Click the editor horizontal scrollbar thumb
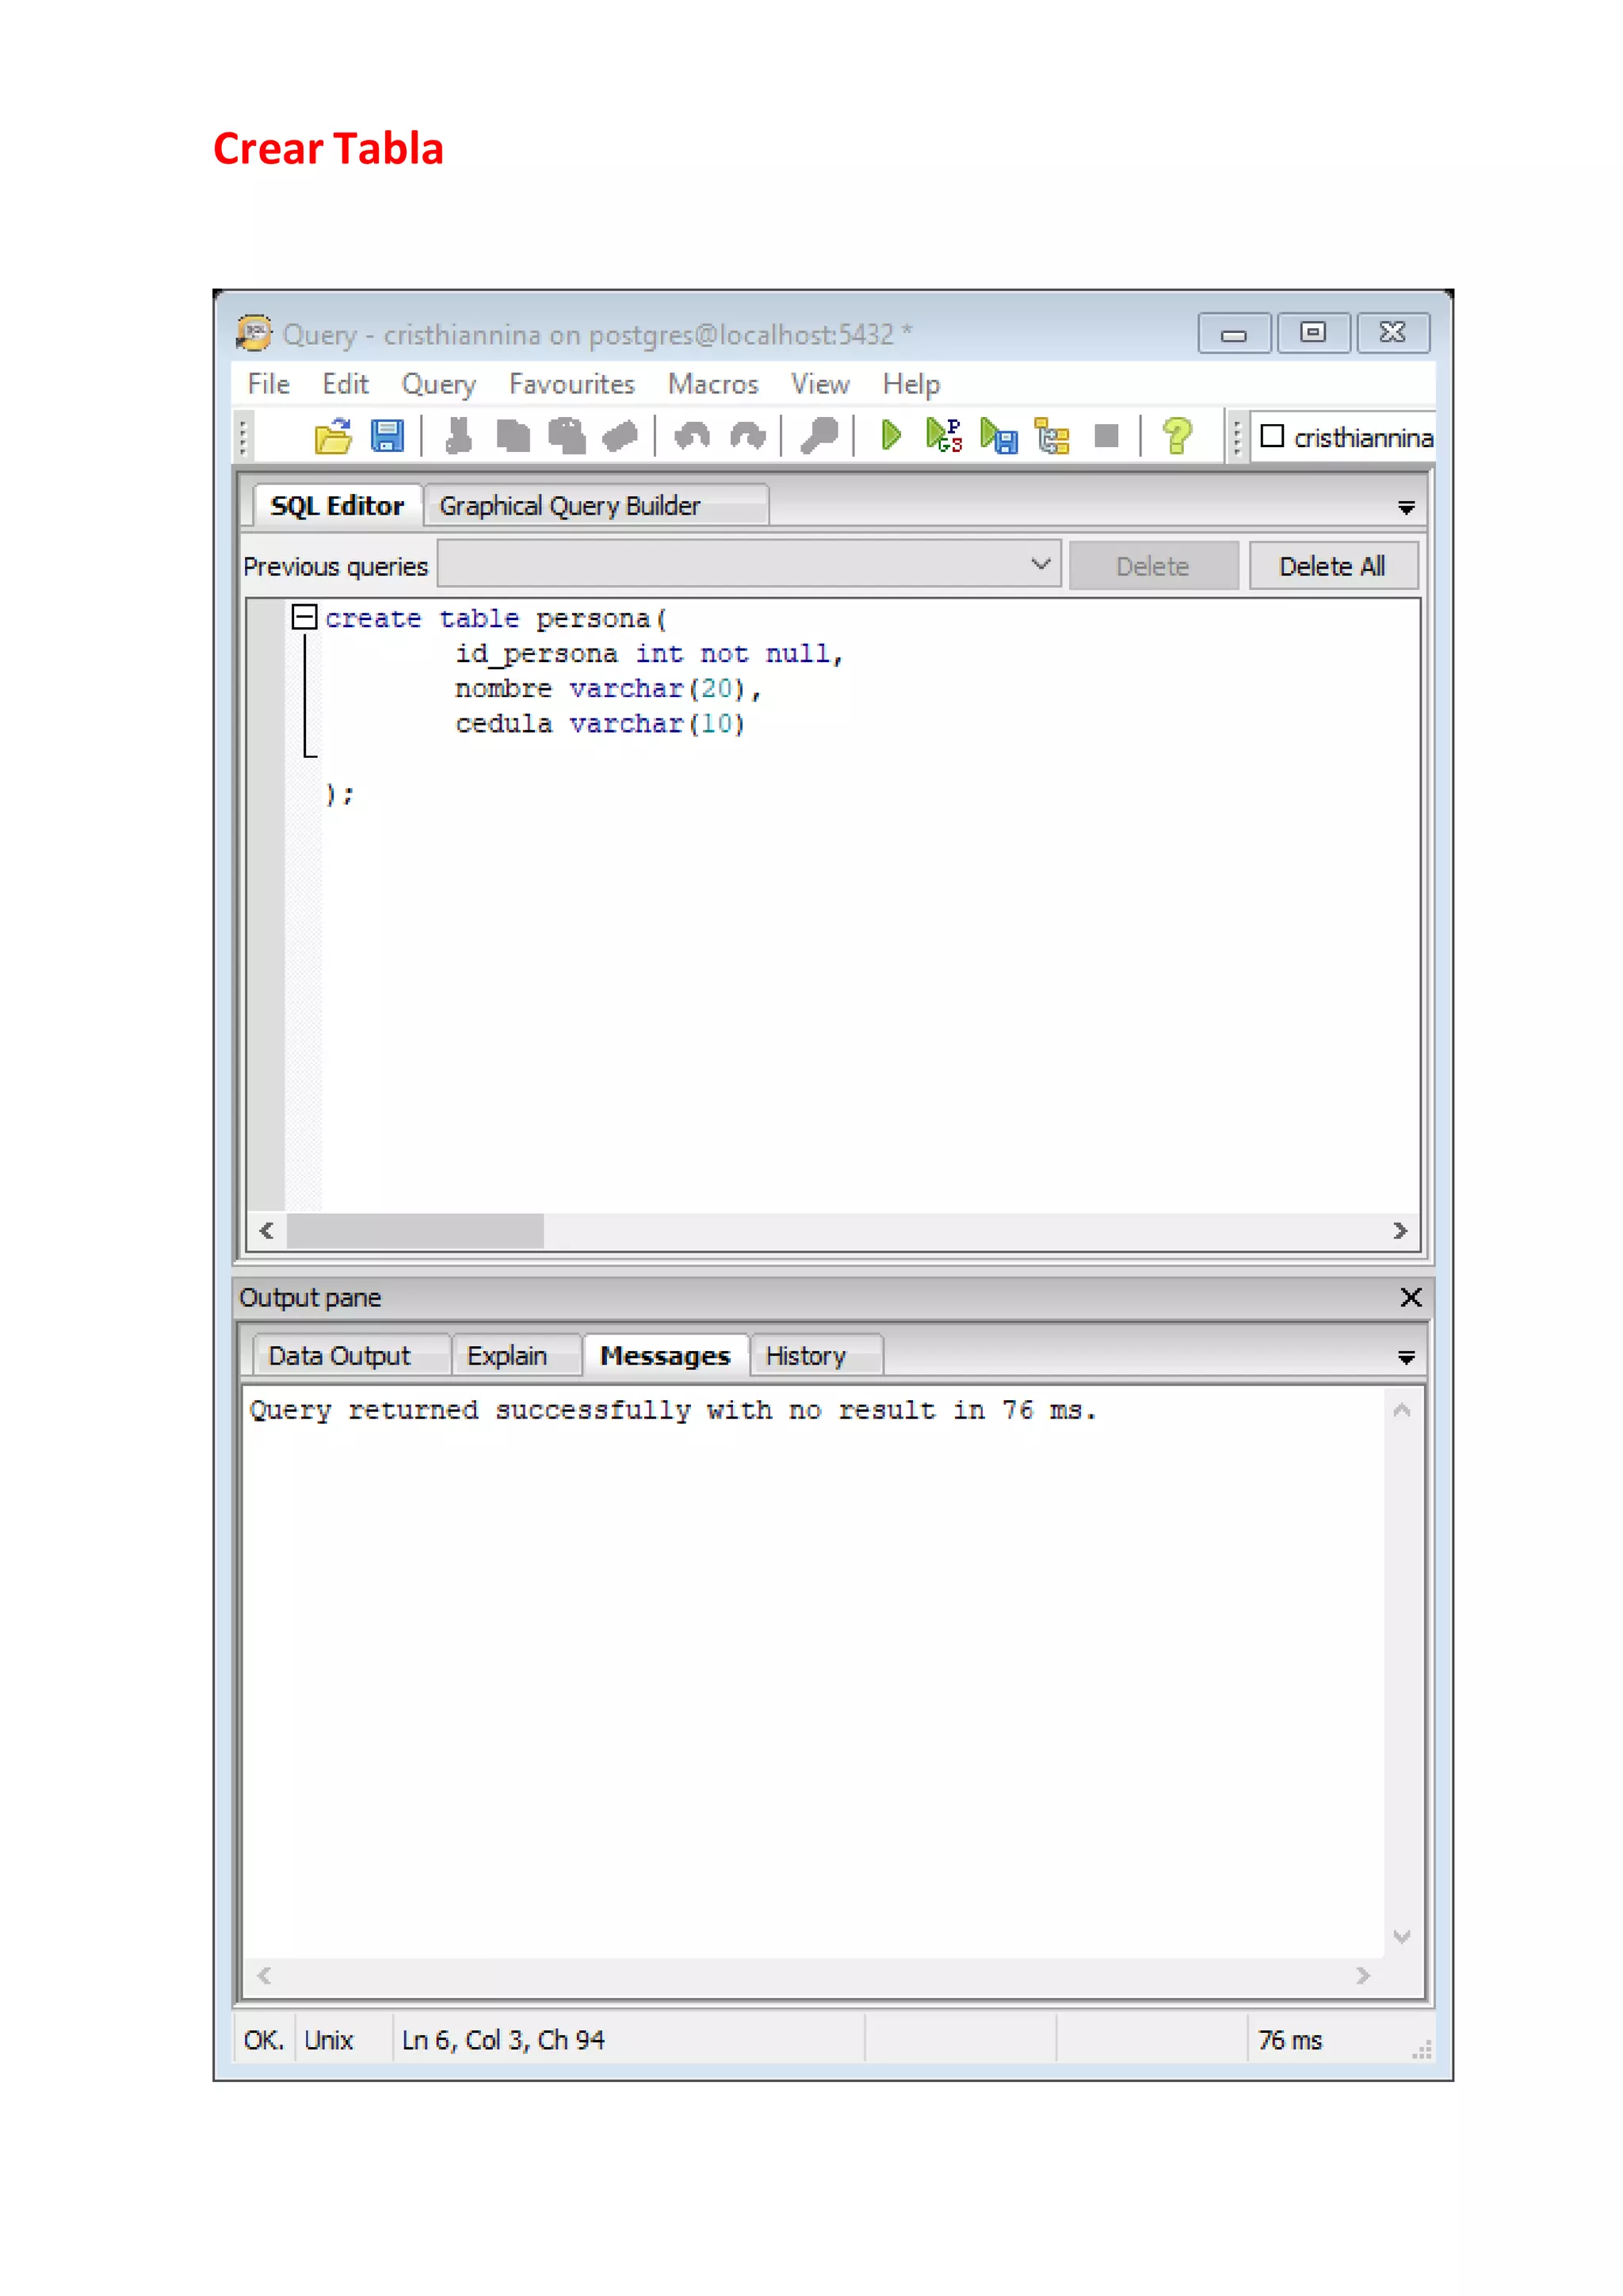Image resolution: width=1623 pixels, height=2296 pixels. click(414, 1230)
